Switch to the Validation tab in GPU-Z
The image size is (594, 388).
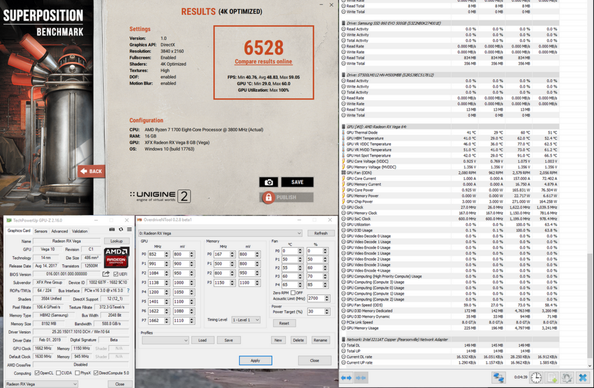click(80, 231)
